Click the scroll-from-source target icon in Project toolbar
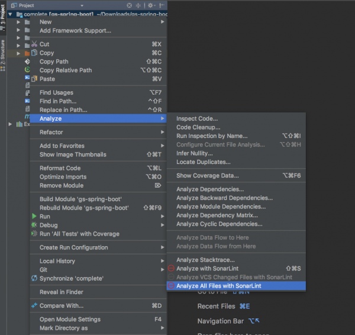The width and height of the screenshot is (355, 335). (x=129, y=5)
